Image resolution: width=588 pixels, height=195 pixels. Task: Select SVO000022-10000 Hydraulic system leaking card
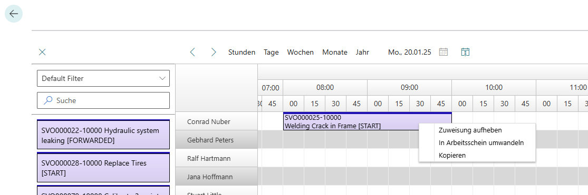(103, 135)
